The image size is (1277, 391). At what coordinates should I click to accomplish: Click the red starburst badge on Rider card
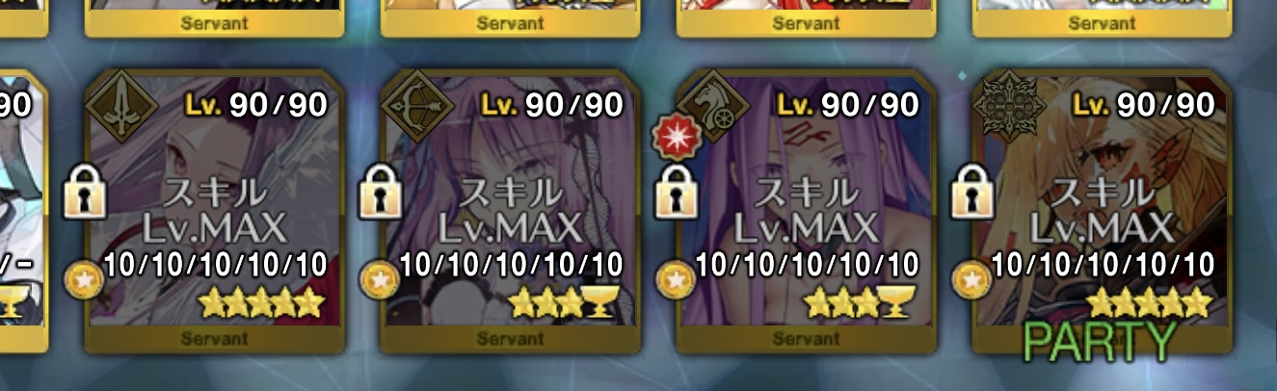[x=672, y=136]
